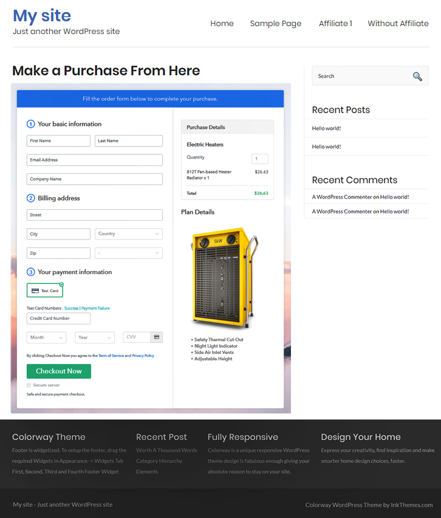Open the Country dropdown
The height and width of the screenshot is (518, 441).
(x=128, y=233)
